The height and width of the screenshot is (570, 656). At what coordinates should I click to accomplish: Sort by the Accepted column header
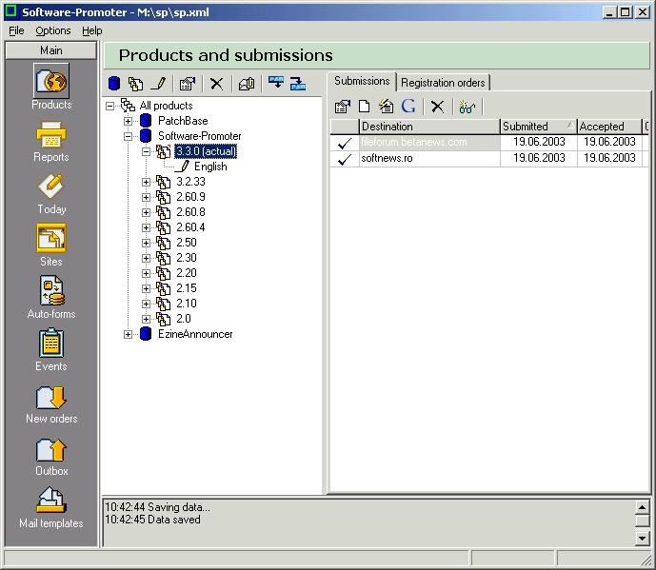point(609,127)
